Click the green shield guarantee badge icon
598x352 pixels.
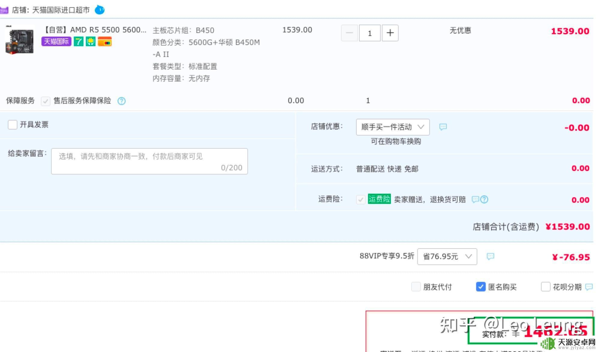point(90,41)
